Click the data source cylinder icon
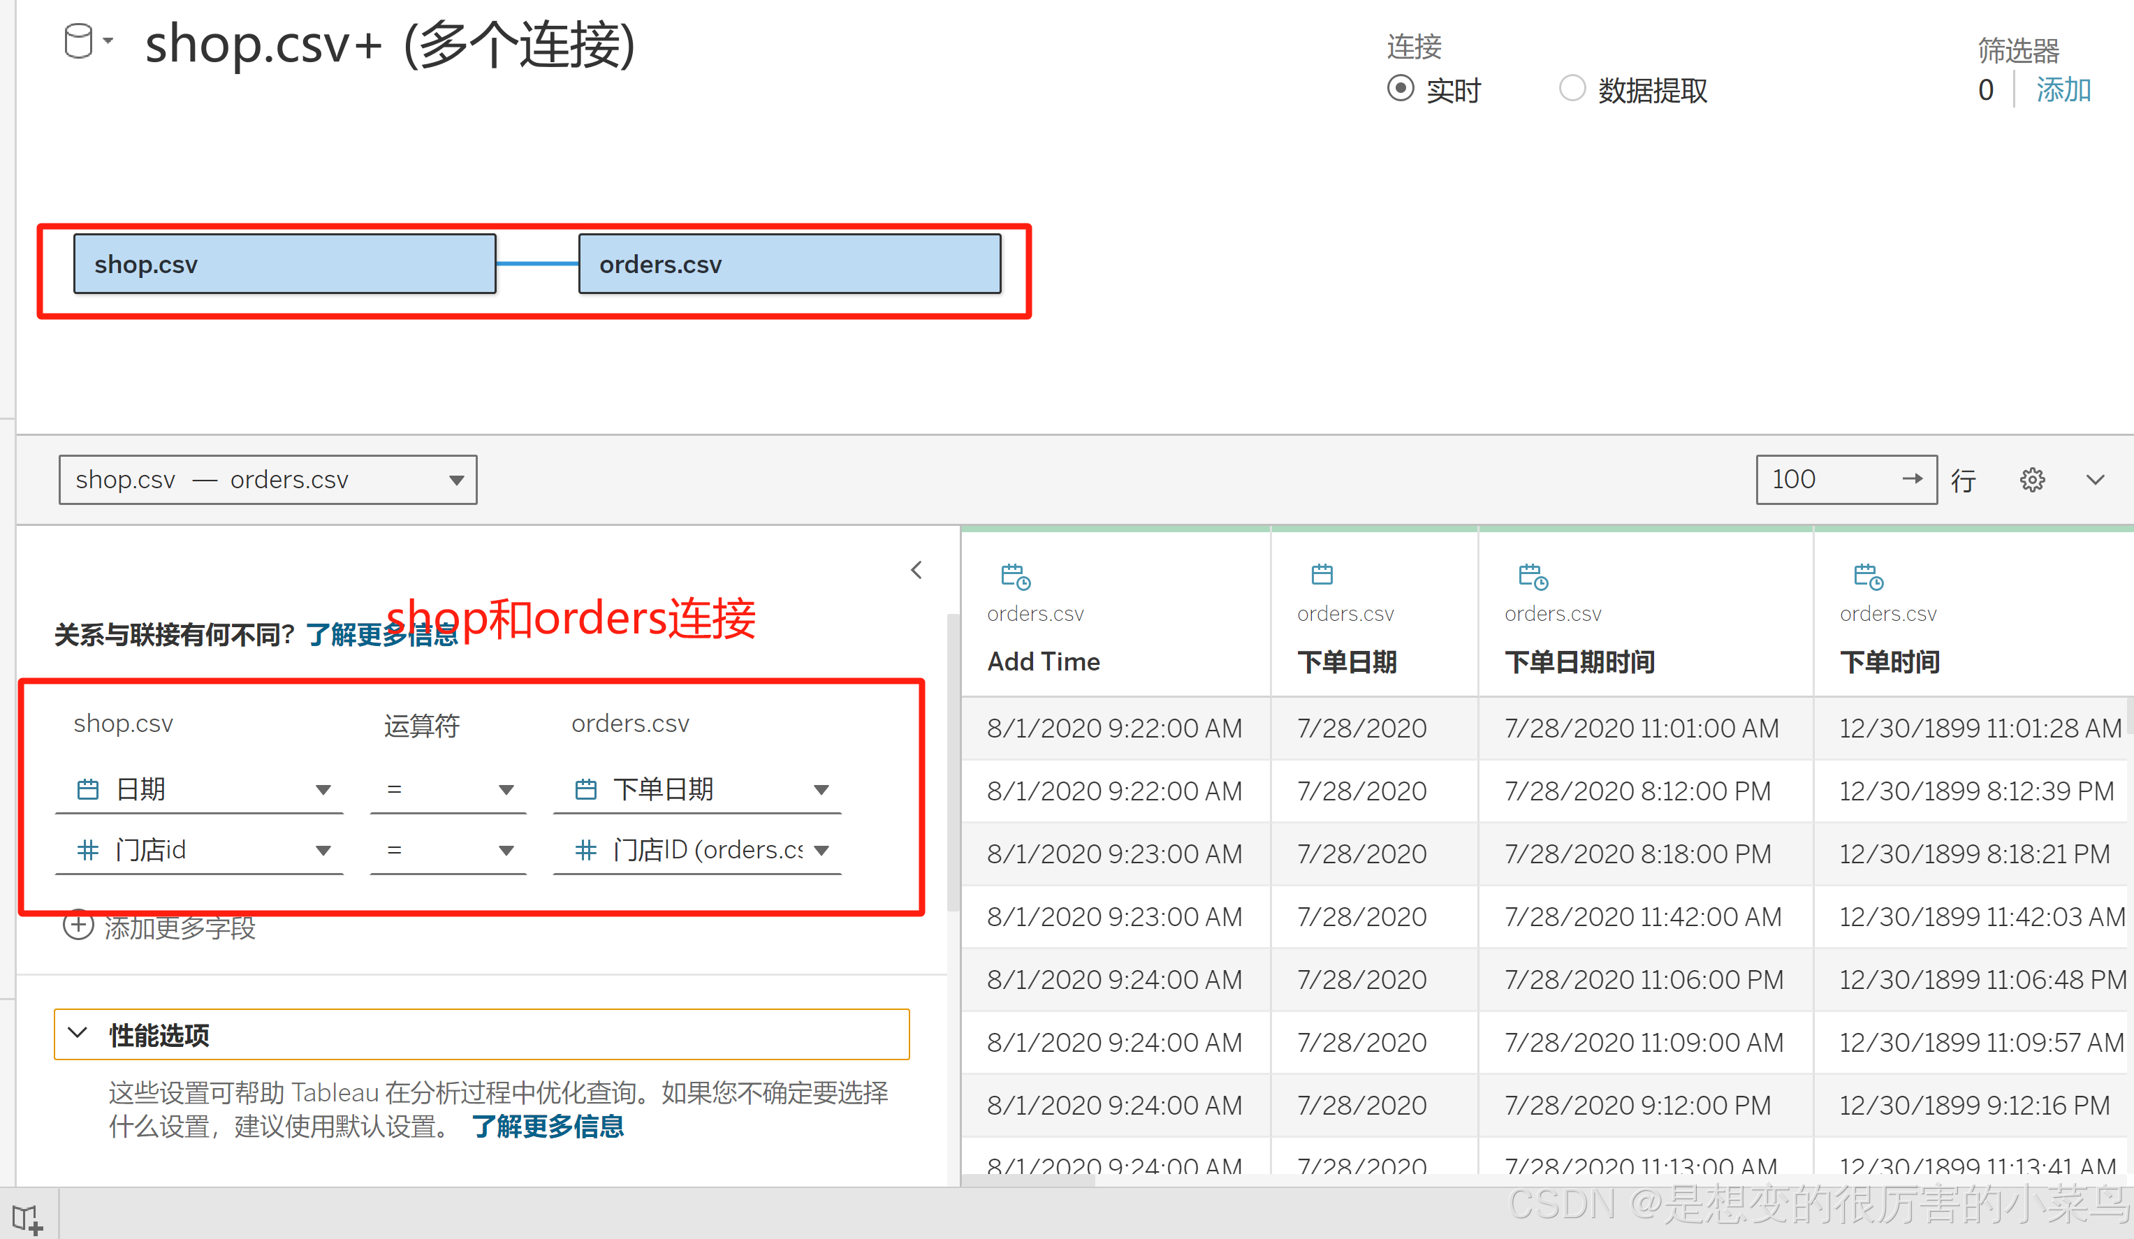The height and width of the screenshot is (1239, 2134). tap(78, 41)
